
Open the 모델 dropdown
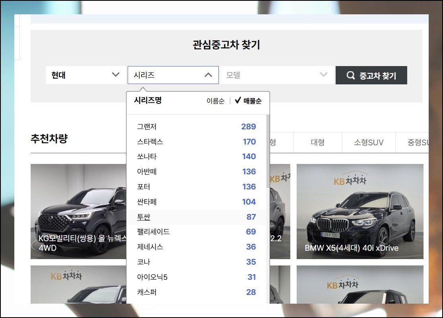point(277,75)
